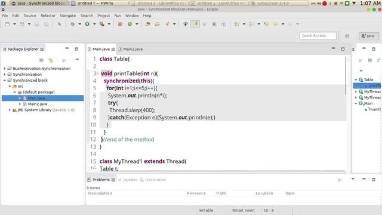Click Collapse All in Package Explorer
Image resolution: width=382 pixels, height=215 pixels.
coord(41,60)
